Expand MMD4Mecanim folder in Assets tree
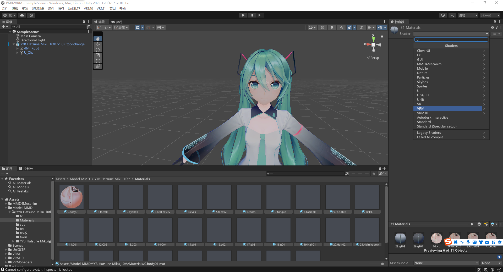The image size is (503, 272). click(6, 204)
